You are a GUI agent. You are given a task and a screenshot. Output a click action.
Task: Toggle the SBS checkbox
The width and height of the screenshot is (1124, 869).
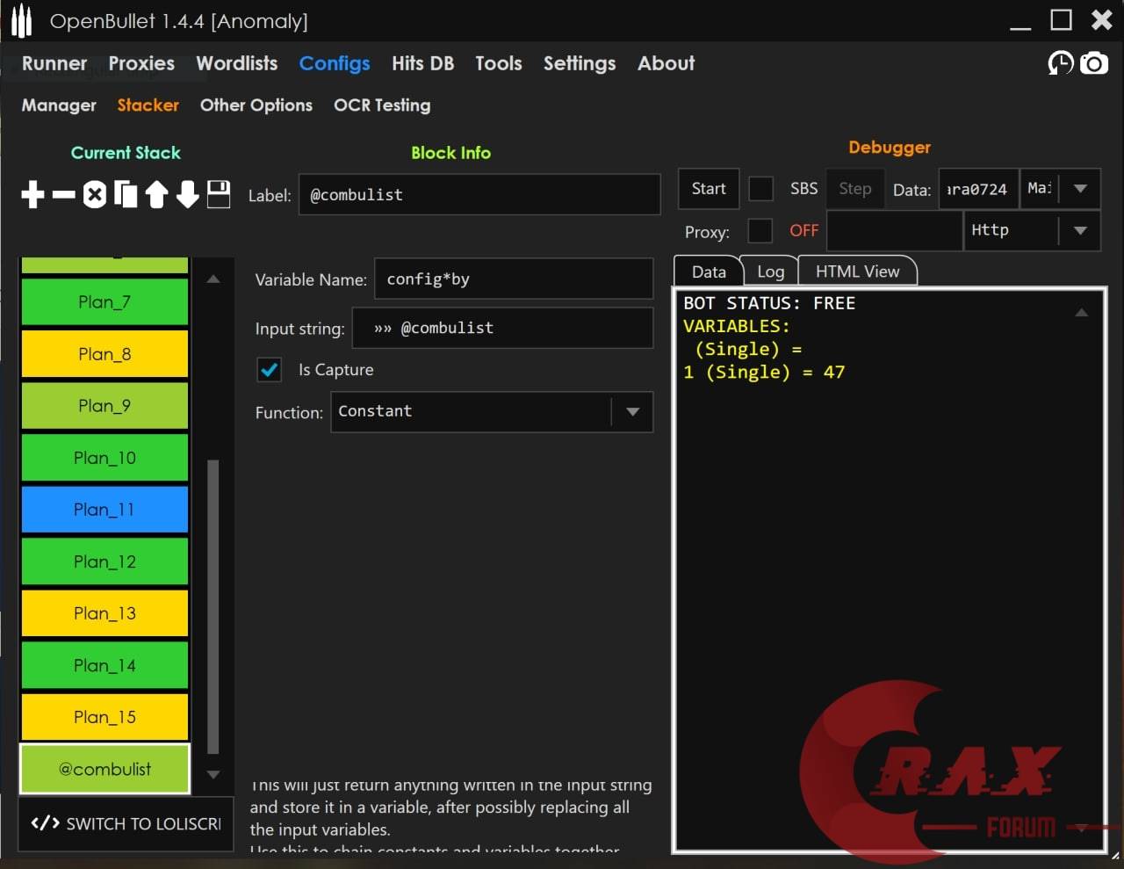click(760, 189)
